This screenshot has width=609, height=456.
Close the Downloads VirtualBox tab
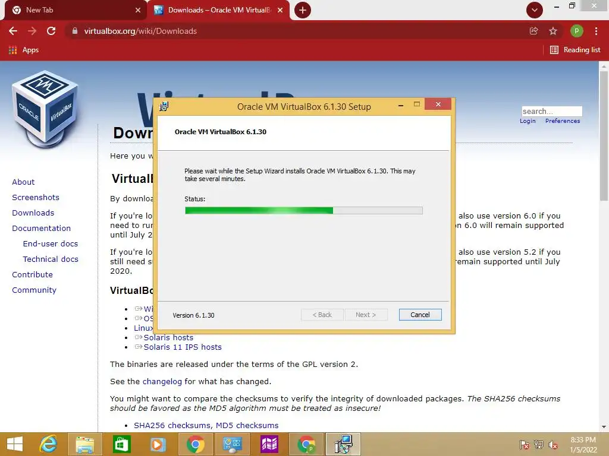point(280,10)
